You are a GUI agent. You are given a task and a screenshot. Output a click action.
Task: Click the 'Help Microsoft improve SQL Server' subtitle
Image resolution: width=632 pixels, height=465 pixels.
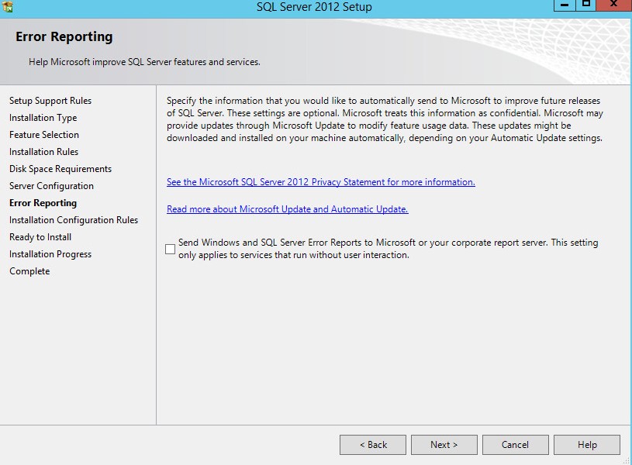tap(144, 62)
